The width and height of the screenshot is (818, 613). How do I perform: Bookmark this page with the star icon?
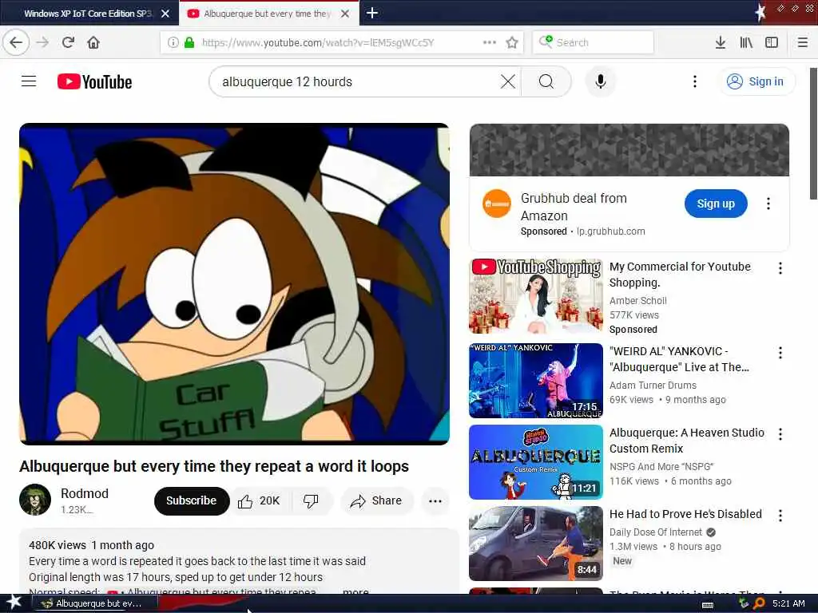click(512, 42)
